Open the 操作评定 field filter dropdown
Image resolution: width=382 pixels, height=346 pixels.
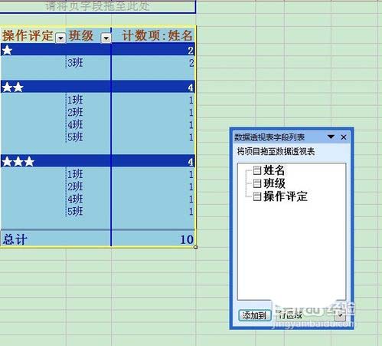point(60,38)
